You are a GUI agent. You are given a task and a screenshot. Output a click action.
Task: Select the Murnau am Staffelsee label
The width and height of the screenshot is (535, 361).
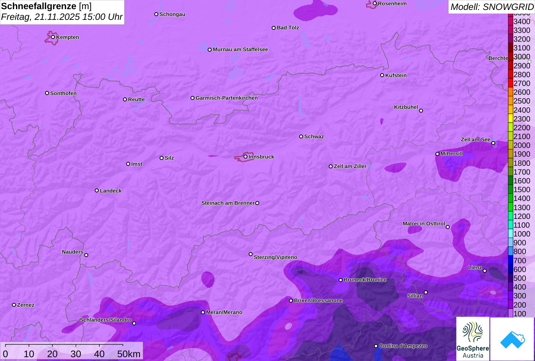tap(240, 49)
